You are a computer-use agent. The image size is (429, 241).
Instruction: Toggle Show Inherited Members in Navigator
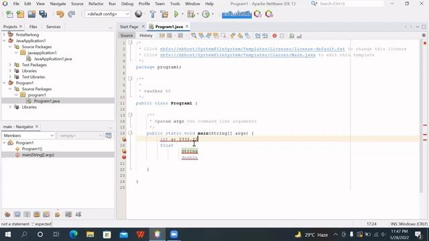(x=7, y=214)
